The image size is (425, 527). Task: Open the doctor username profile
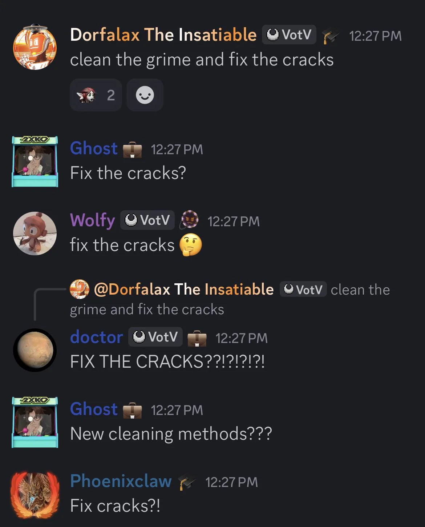pos(97,337)
